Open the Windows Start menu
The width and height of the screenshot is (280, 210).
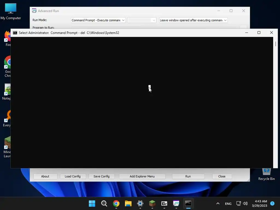pyautogui.click(x=92, y=203)
